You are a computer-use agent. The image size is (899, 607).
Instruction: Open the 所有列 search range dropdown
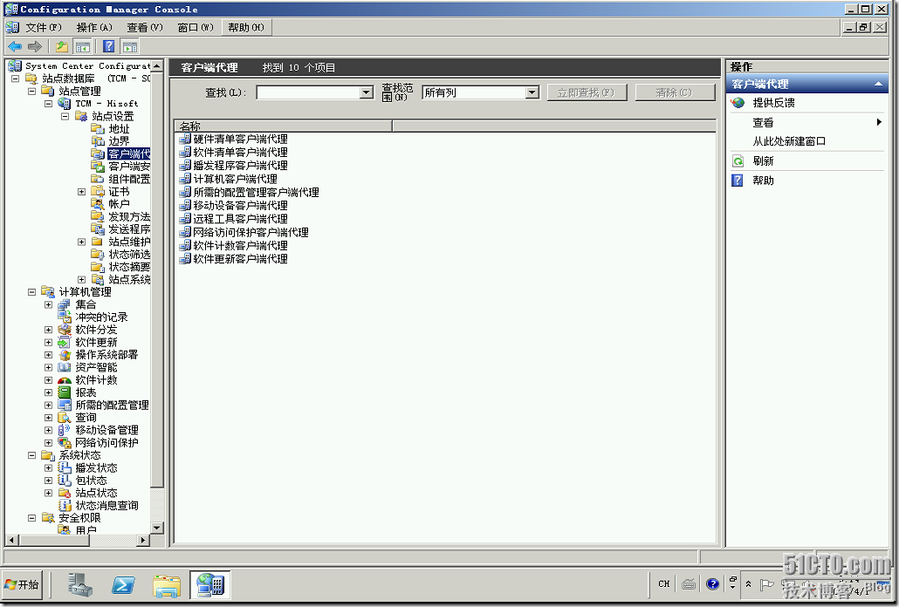532,92
